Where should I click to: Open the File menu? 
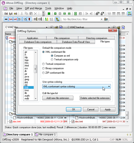(x=11, y=8)
